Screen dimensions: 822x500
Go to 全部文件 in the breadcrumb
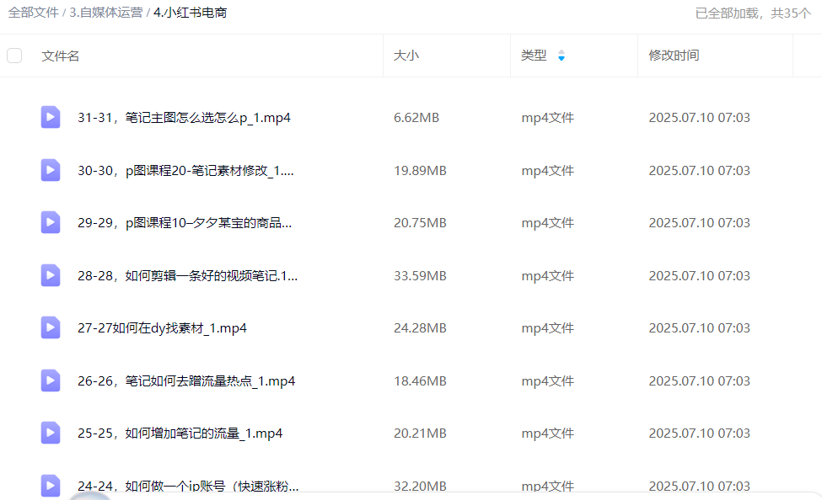[x=33, y=13]
